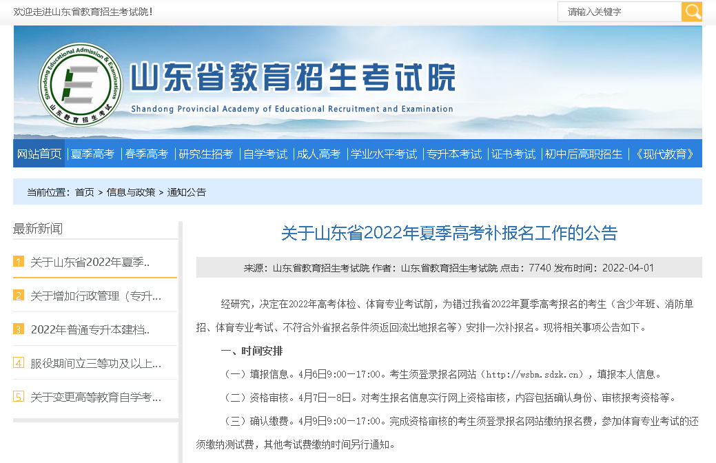The width and height of the screenshot is (716, 463).
Task: Open news item 服役期间立三等功及以上
Action: tap(96, 363)
